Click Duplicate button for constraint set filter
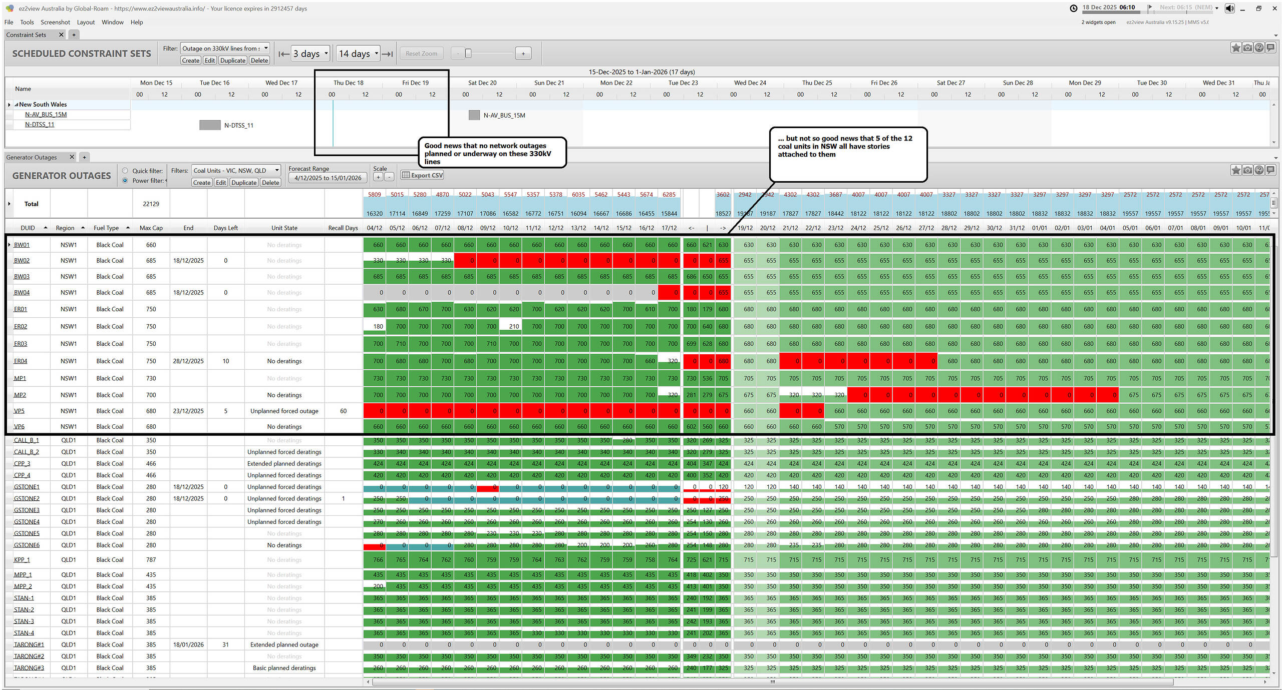Viewport: 1282px width, 690px height. tap(233, 61)
